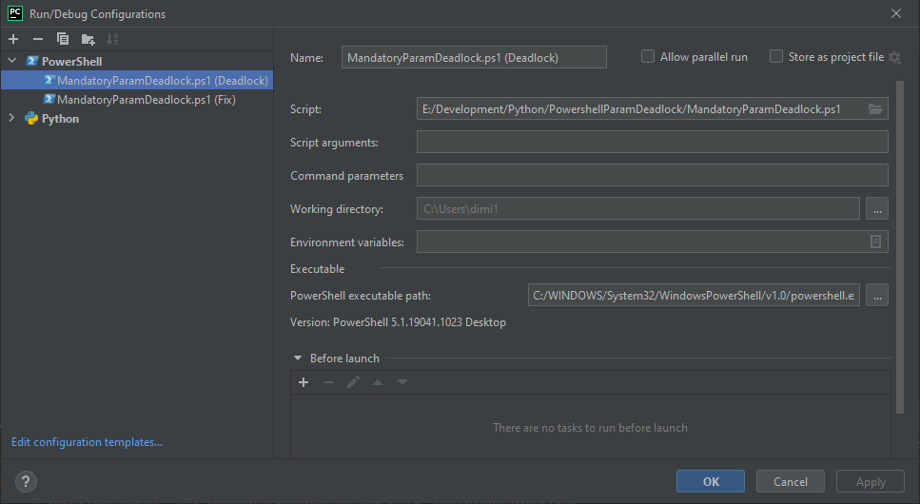Click the Command parameters field
This screenshot has width=920, height=504.
(x=653, y=175)
